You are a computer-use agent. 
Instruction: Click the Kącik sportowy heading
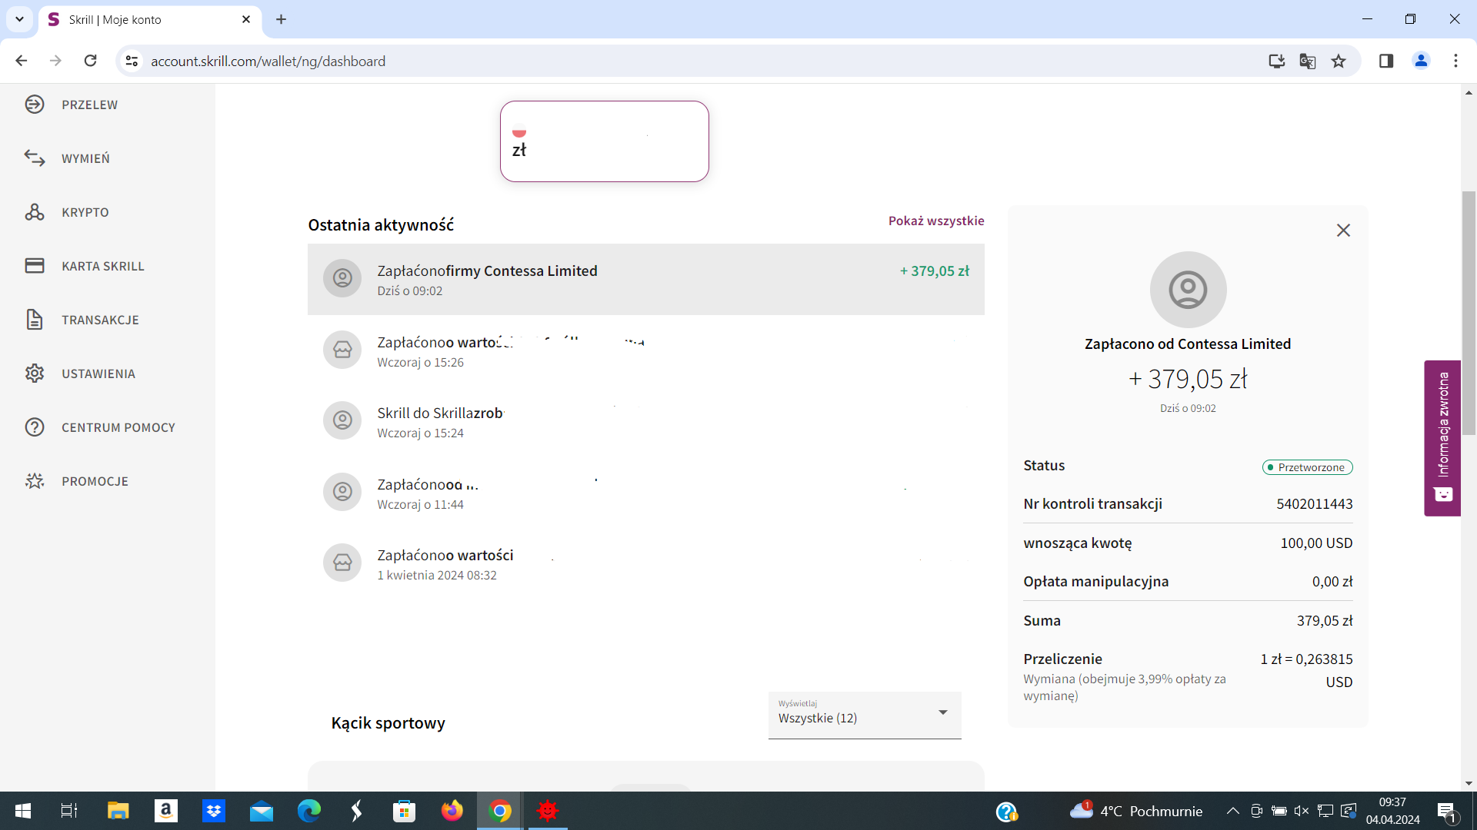388,723
